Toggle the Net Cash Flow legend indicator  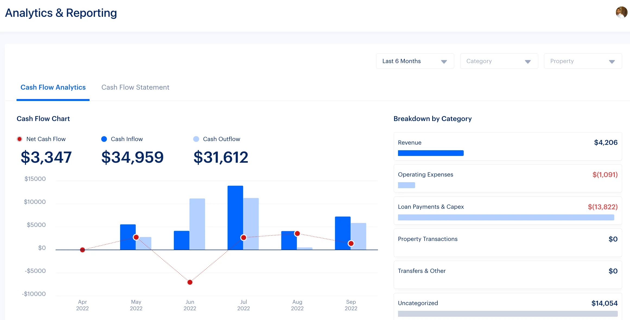(x=19, y=139)
